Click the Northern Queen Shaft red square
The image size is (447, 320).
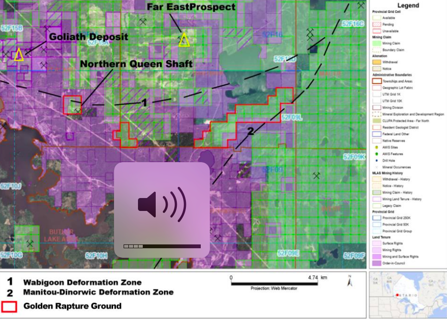[72, 104]
